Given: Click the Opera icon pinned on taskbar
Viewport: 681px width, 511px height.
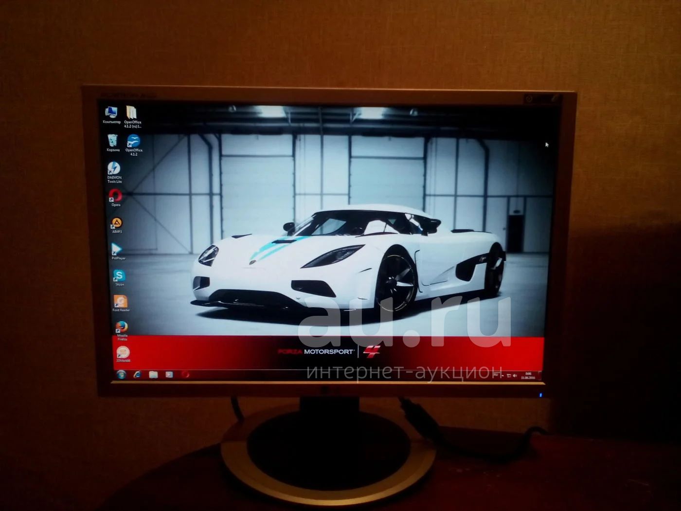Looking at the screenshot, I should (185, 375).
